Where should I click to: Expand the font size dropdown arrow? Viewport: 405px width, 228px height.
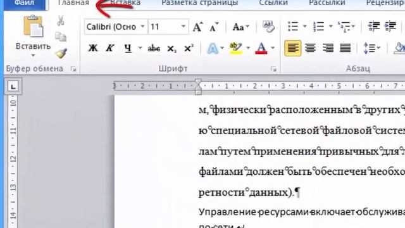coord(184,27)
